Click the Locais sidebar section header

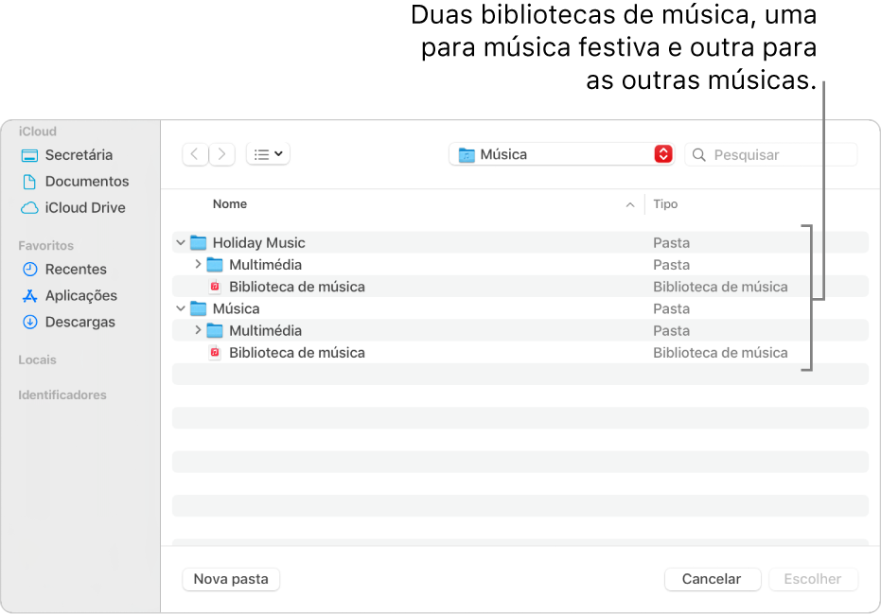coord(37,360)
